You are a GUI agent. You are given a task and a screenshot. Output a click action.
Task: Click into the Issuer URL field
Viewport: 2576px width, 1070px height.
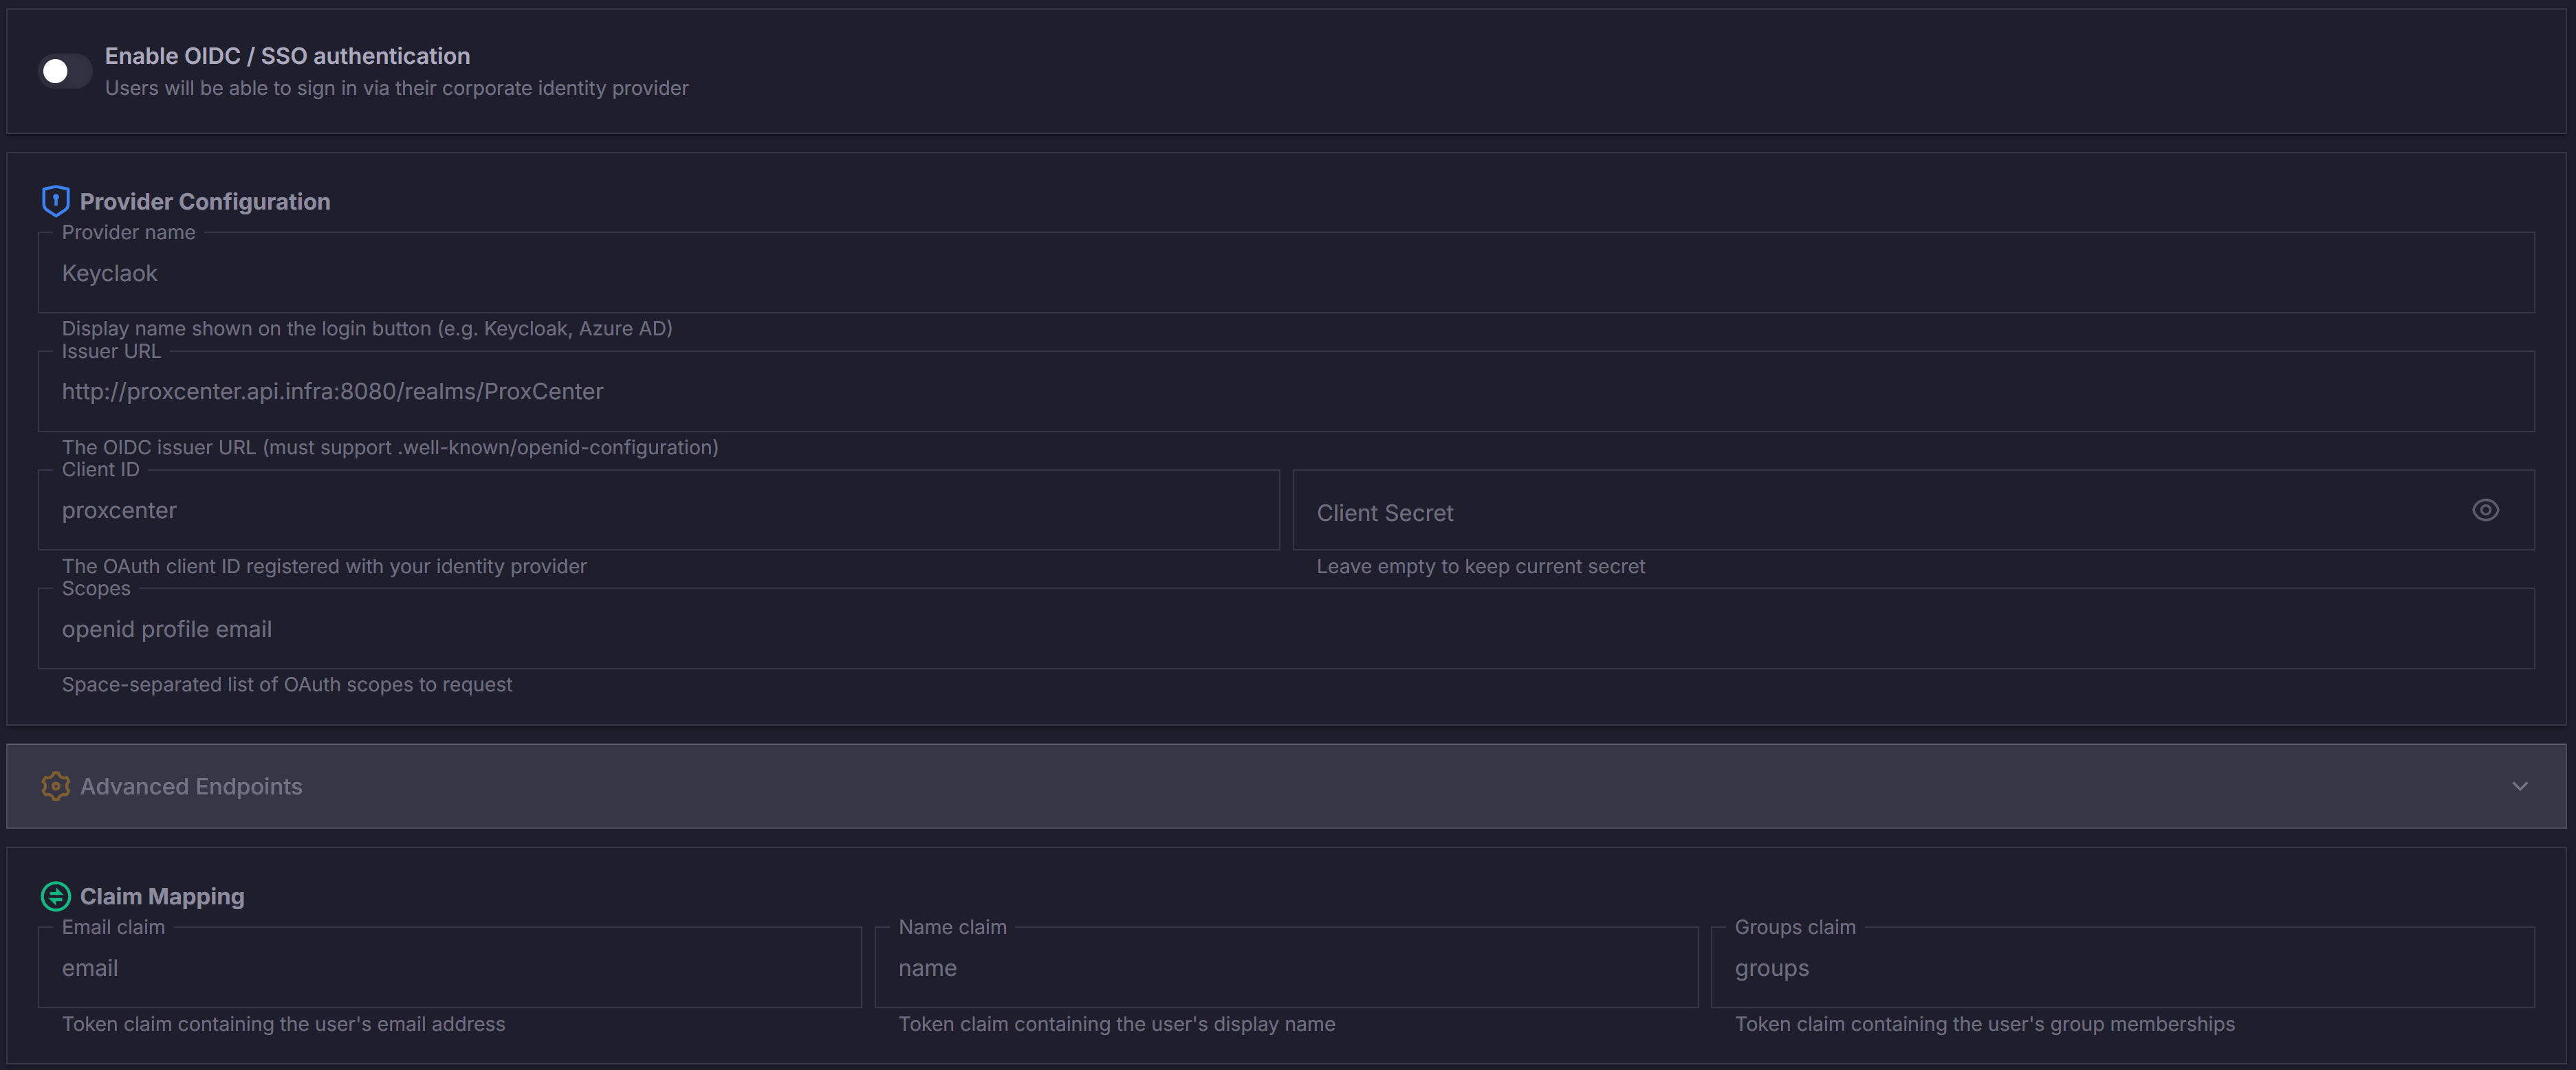(x=1285, y=392)
